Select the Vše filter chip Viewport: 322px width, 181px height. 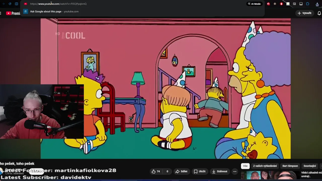[x=245, y=166]
